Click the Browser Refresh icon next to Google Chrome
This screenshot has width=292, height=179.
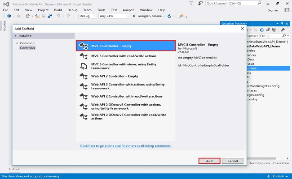coord(169,16)
